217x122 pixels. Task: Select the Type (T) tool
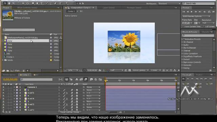coord(42,3)
